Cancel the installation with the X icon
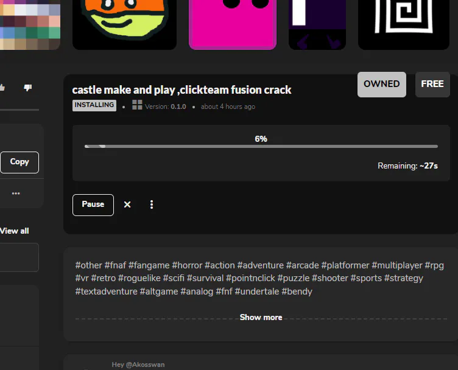The height and width of the screenshot is (370, 458). 127,204
